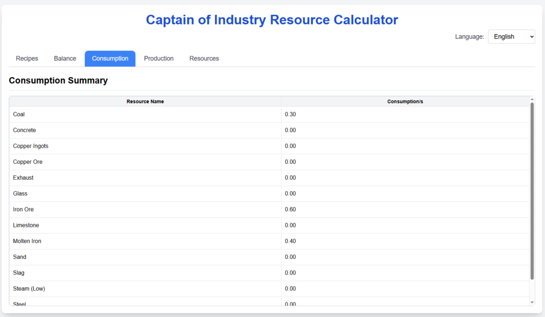Switch to the Balance tab
This screenshot has width=545, height=317.
[x=65, y=59]
